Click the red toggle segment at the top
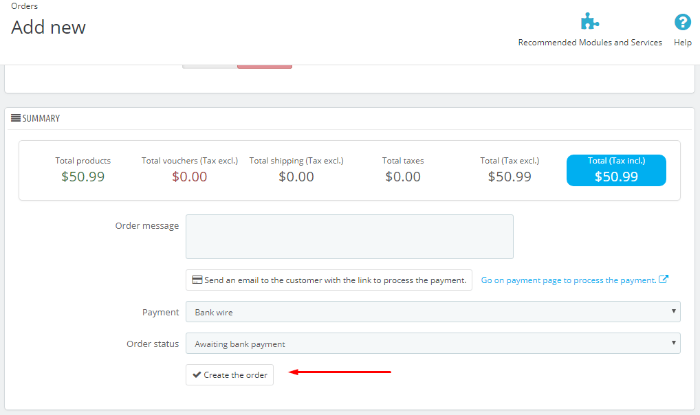700x415 pixels. tap(265, 66)
